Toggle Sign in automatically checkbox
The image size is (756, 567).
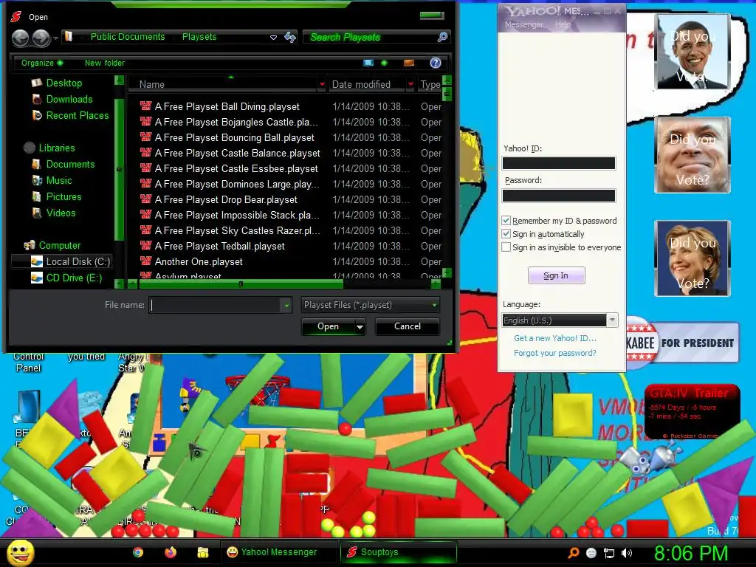click(x=506, y=234)
